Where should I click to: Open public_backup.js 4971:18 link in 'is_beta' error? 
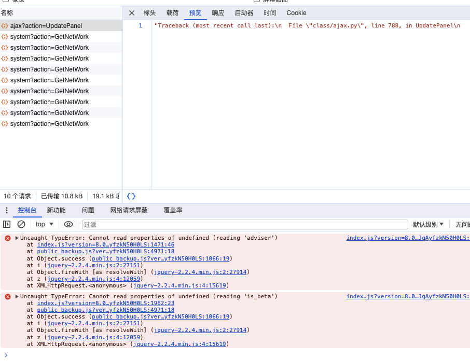click(x=105, y=310)
